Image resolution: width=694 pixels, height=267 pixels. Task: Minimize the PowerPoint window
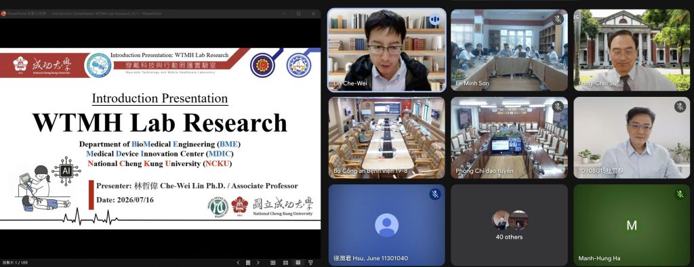(x=285, y=14)
